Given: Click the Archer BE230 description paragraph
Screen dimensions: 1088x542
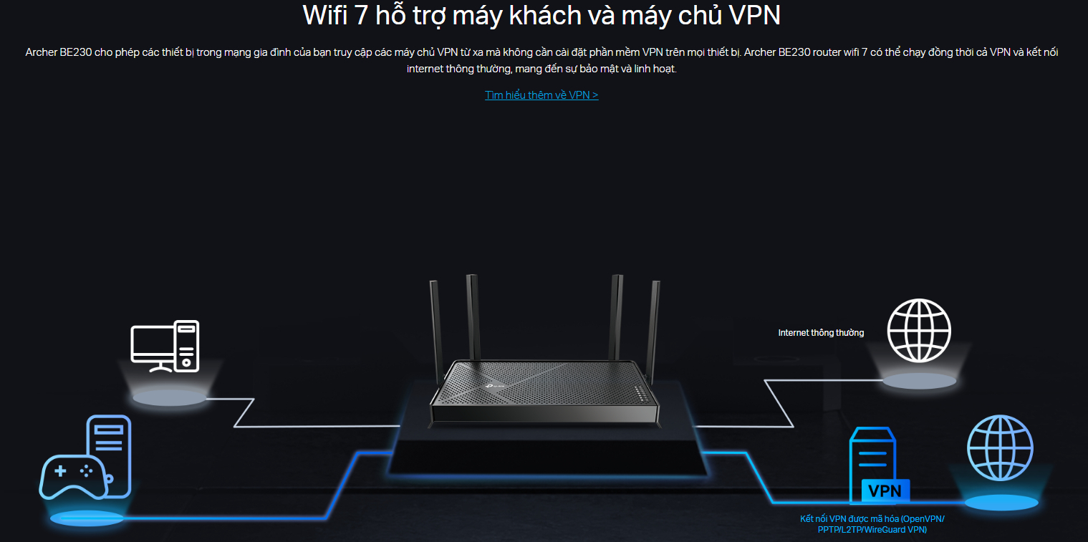Looking at the screenshot, I should [541, 60].
